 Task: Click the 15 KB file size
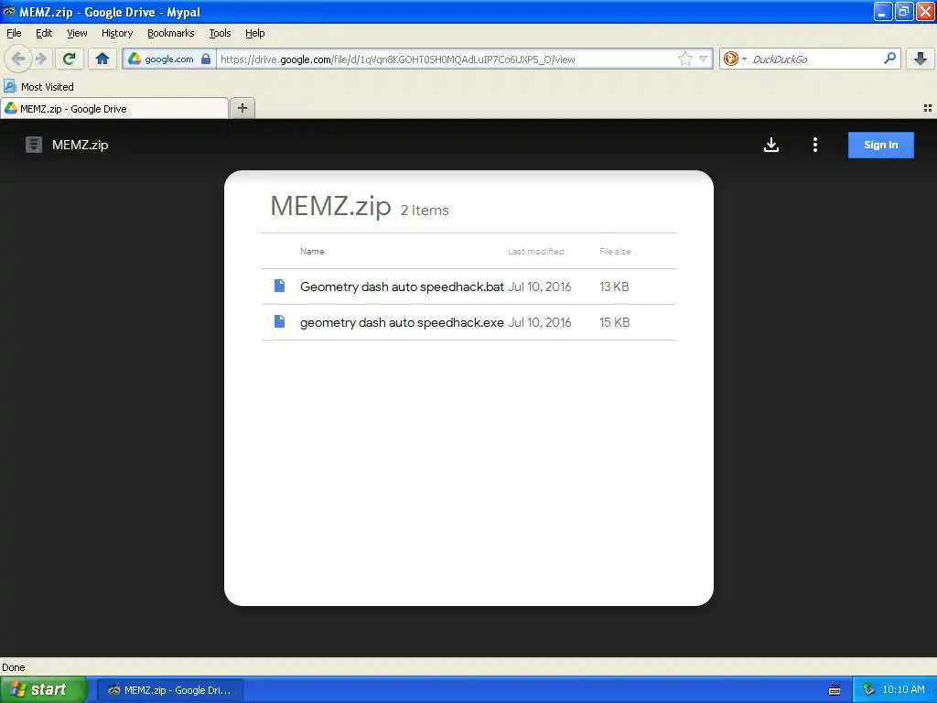[614, 322]
